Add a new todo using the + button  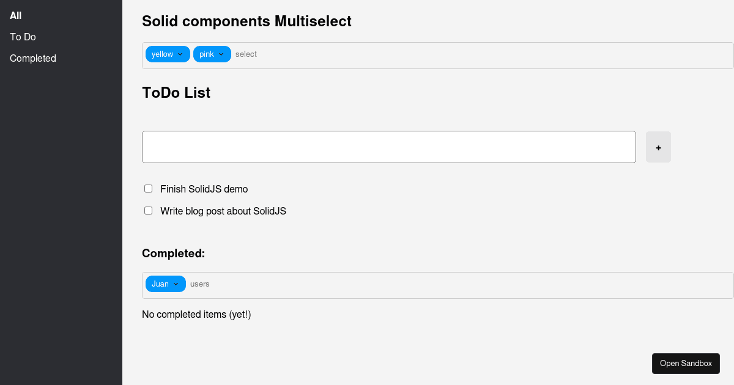pos(658,147)
